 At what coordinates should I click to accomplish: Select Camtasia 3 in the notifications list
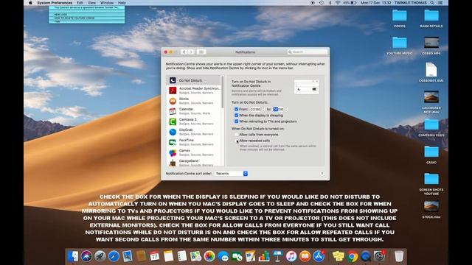point(194,121)
